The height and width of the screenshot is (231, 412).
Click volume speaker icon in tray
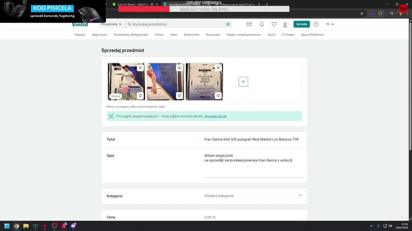(390, 226)
